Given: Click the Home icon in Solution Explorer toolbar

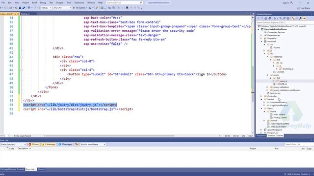Looking at the screenshot, I should (265, 19).
